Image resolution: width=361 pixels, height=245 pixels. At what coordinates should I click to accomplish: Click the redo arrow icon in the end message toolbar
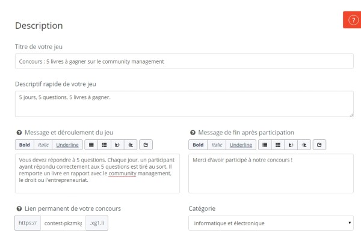(319, 145)
